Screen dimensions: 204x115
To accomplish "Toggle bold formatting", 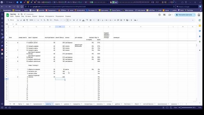I will [x=74, y=20].
